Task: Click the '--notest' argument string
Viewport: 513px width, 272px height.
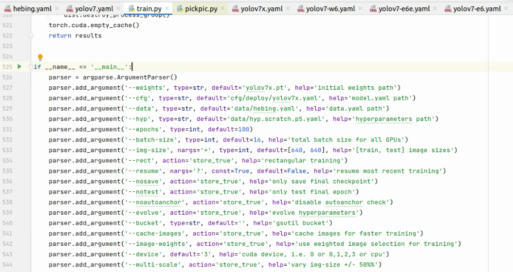Action: 143,192
